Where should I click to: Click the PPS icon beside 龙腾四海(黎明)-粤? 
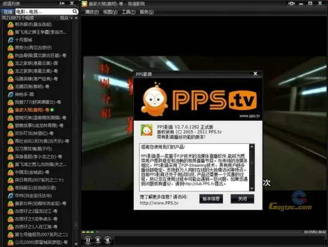tap(10, 87)
